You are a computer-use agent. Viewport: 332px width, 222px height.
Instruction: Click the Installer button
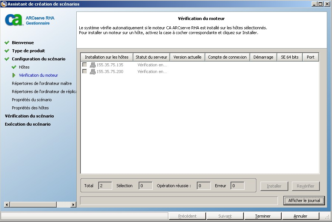click(274, 186)
